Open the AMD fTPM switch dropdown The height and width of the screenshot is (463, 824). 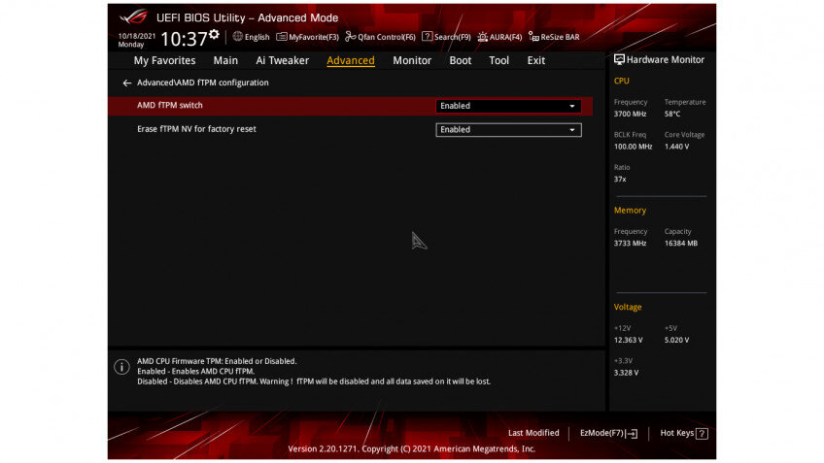pos(508,106)
